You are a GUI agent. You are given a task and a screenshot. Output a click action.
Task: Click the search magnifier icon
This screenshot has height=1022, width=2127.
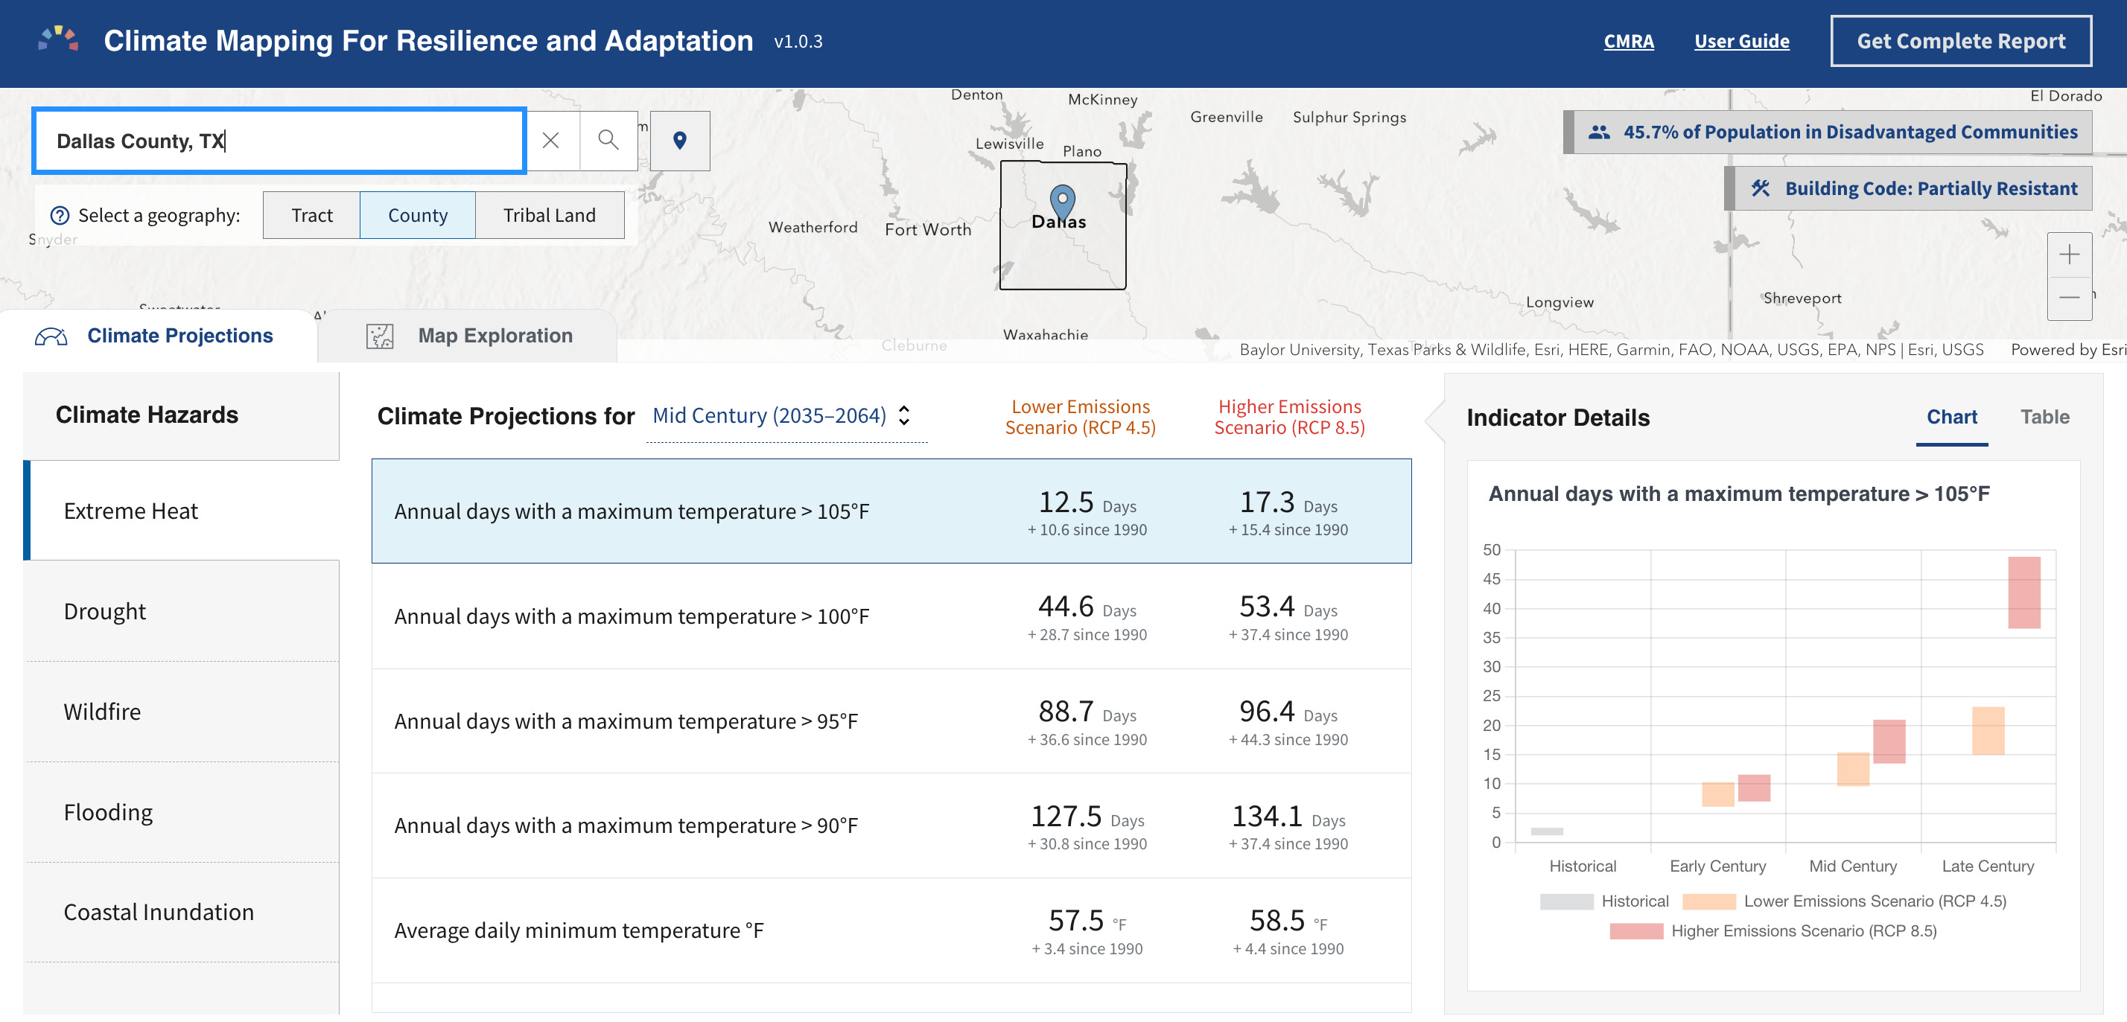[608, 141]
